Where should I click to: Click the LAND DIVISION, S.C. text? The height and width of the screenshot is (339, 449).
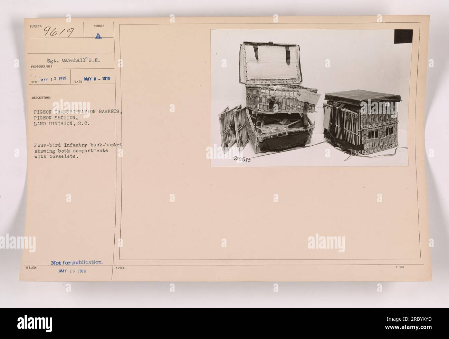pos(62,124)
